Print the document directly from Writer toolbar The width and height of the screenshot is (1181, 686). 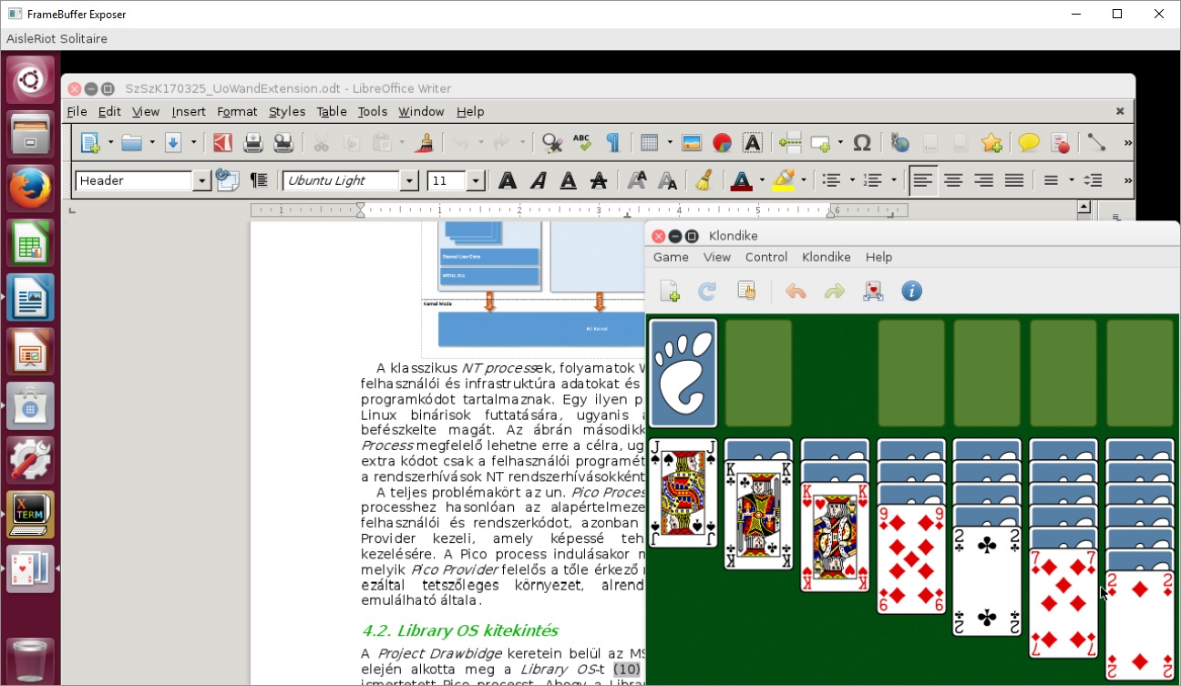click(x=253, y=143)
